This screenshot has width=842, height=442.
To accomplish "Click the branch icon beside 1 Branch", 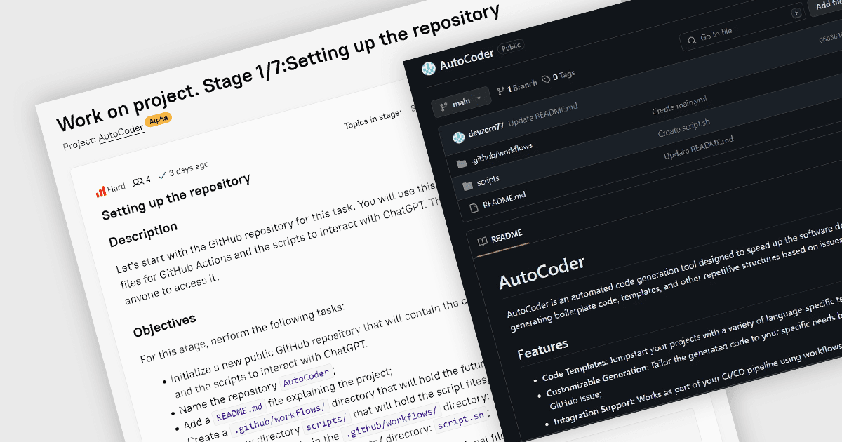I will (x=500, y=91).
